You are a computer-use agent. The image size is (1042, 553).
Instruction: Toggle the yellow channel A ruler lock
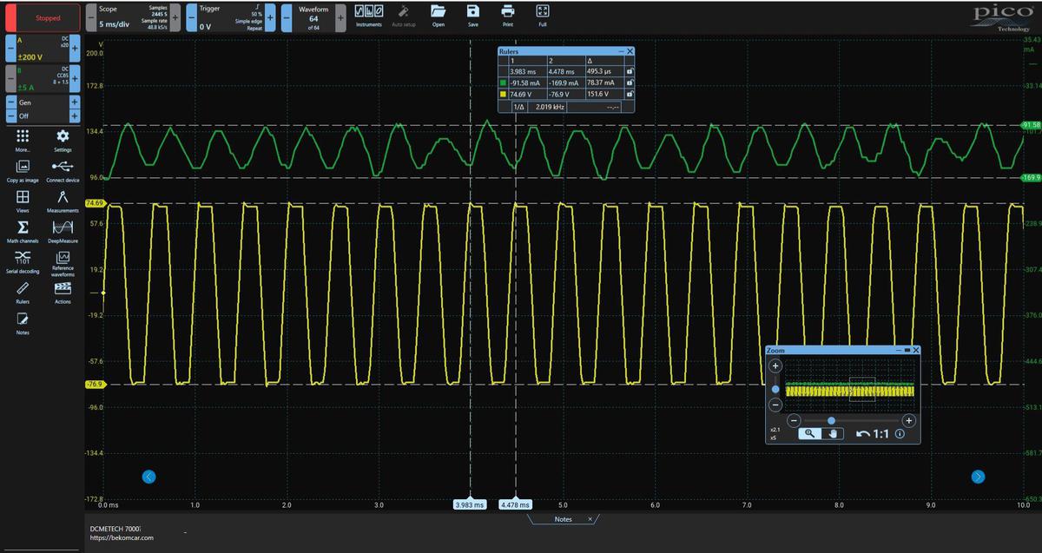[630, 94]
